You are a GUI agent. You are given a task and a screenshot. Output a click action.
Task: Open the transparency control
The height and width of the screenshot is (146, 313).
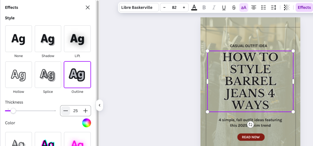pyautogui.click(x=287, y=7)
